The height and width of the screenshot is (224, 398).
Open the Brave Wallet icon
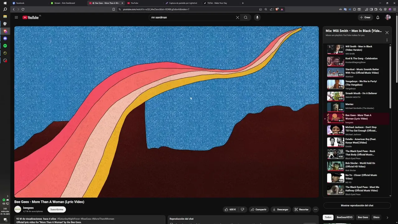pos(376,9)
